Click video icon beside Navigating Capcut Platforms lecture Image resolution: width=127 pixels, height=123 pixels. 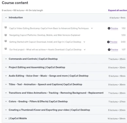click(x=6, y=35)
